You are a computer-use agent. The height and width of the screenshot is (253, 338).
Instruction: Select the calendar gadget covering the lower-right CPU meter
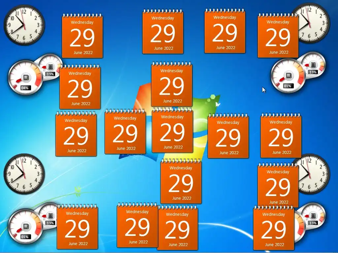[274, 228]
